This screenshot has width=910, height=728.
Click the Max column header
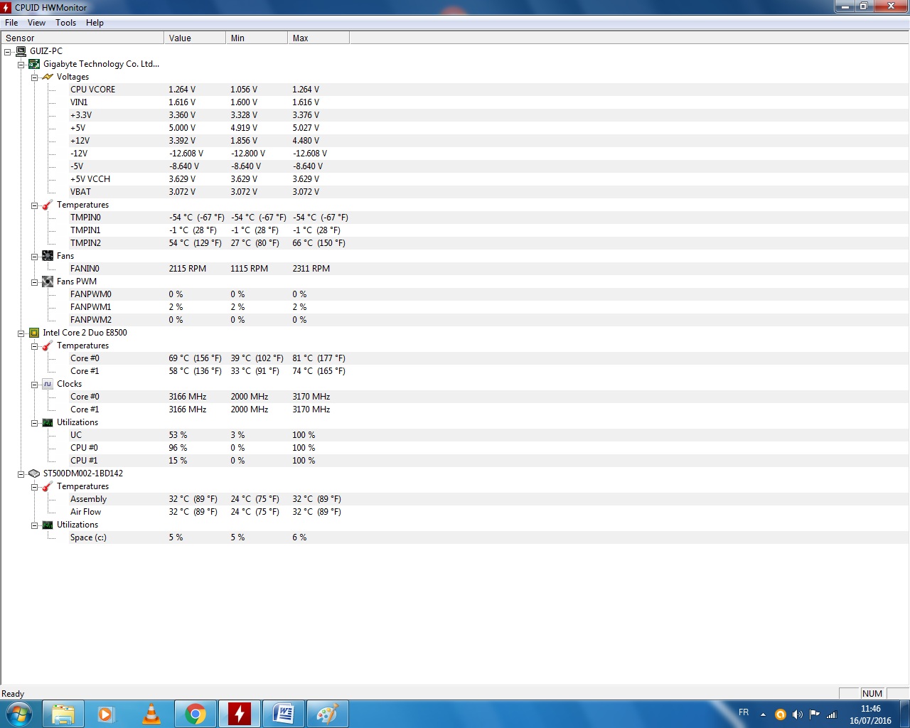(x=318, y=38)
